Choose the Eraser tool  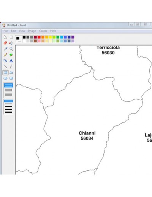tap(5, 43)
